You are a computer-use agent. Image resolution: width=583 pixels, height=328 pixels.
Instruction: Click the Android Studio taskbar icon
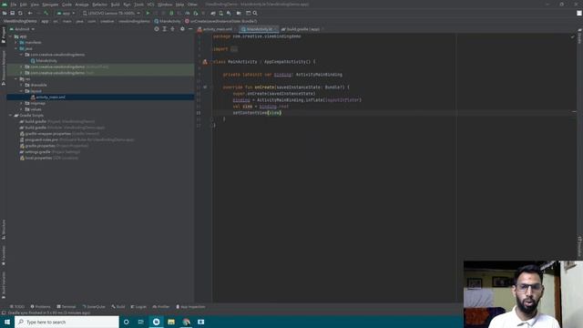(x=156, y=322)
